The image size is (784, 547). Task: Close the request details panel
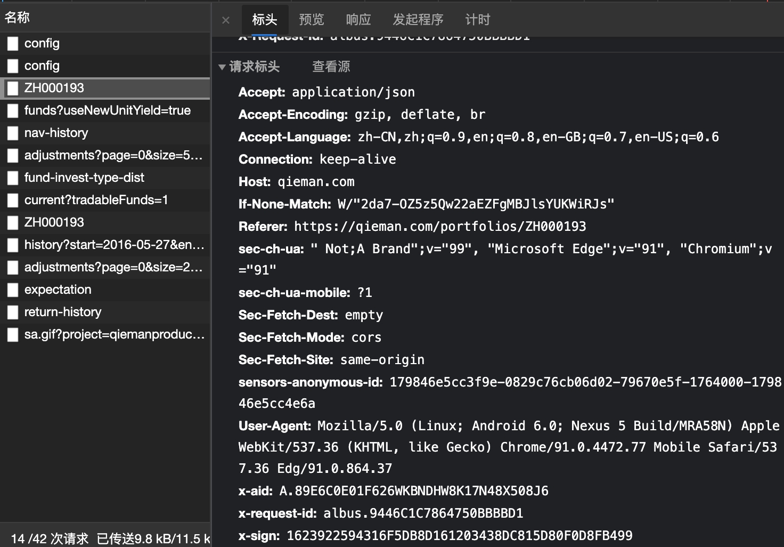coord(226,20)
